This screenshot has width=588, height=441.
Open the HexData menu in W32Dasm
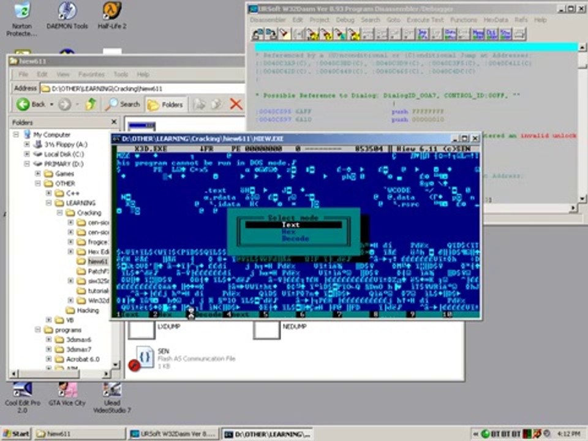click(x=496, y=20)
